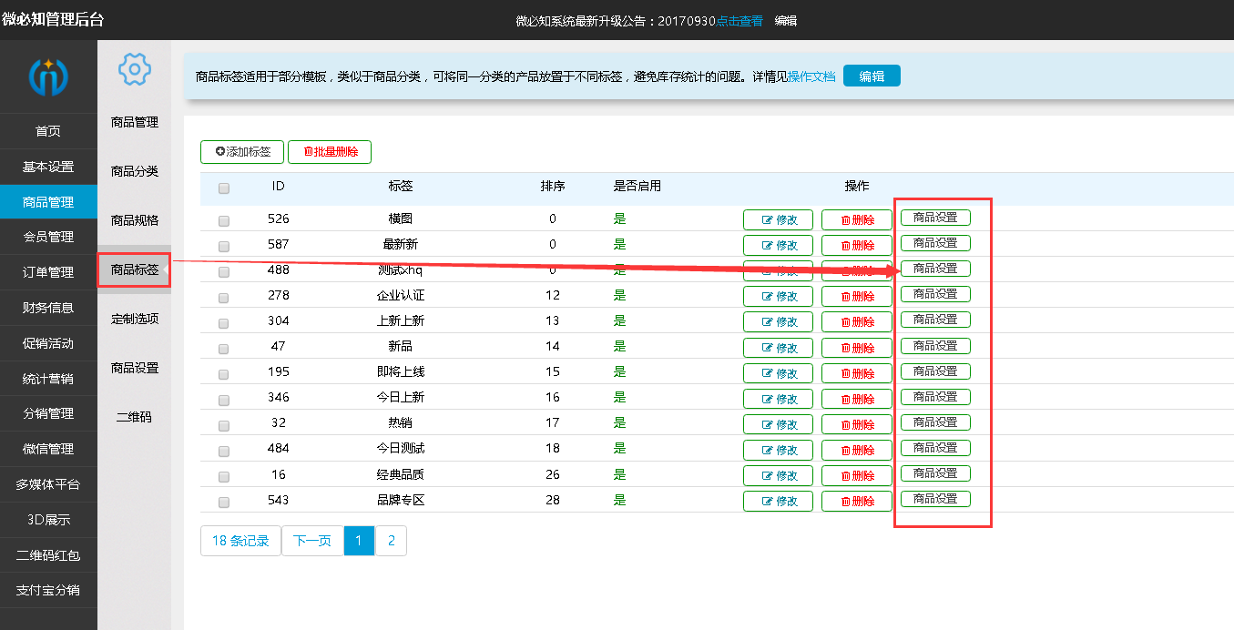1234x630 pixels.
Task: Go to 订单管理 in main menu
Action: (x=48, y=272)
